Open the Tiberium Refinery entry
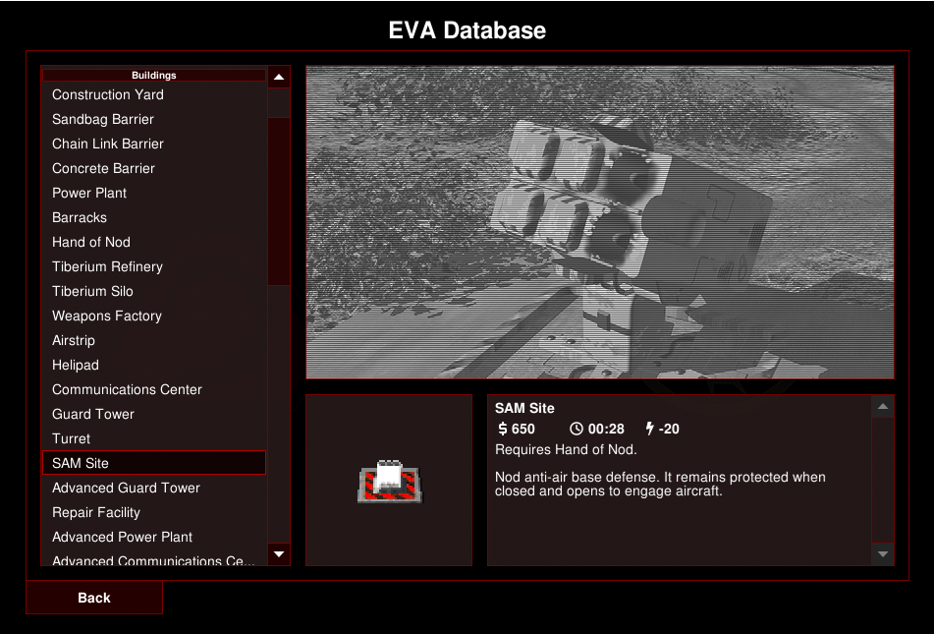 (x=153, y=266)
